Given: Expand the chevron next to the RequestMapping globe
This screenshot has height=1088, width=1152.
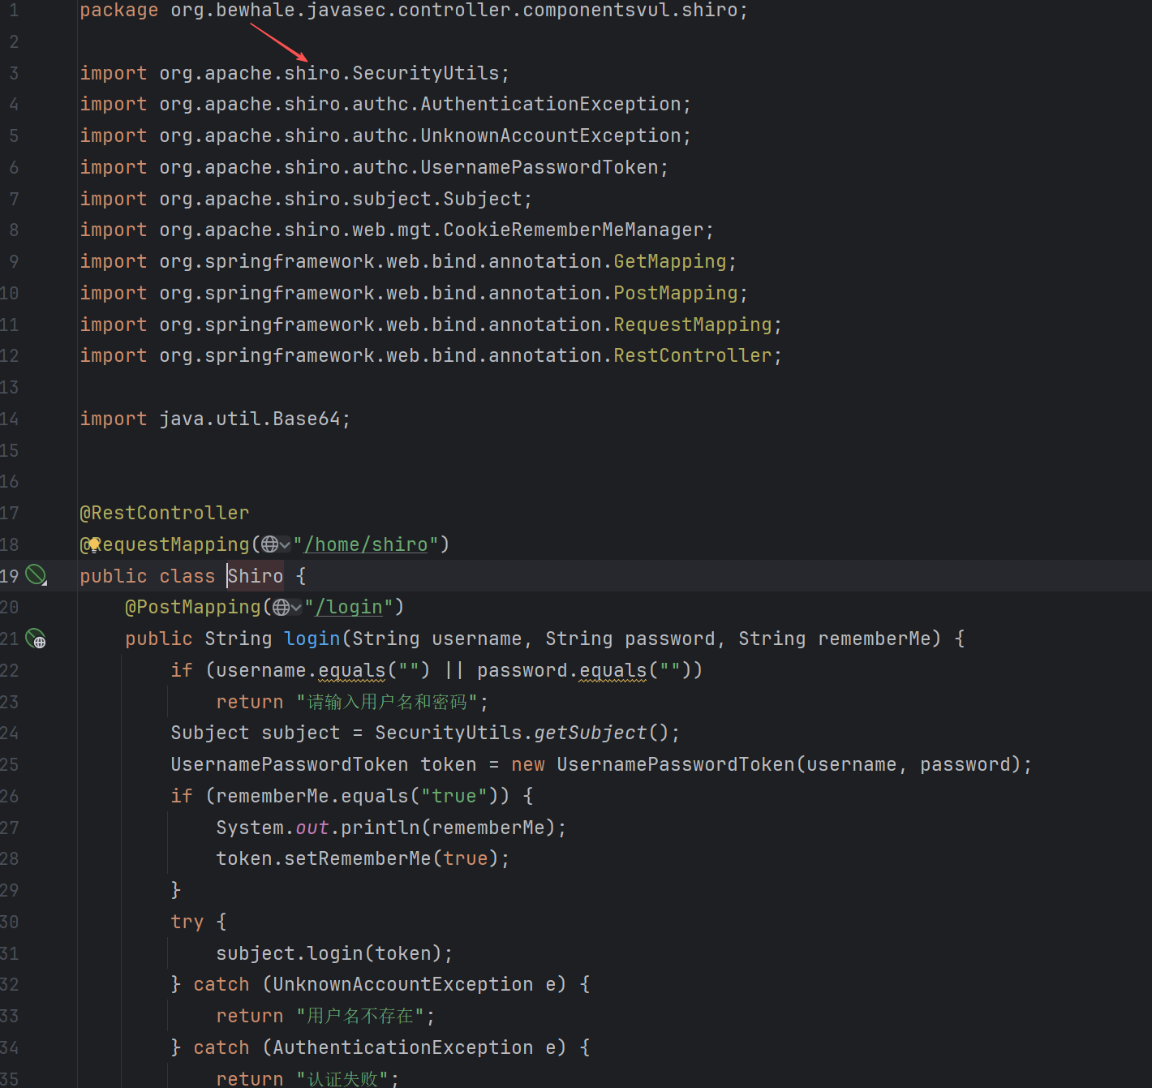Looking at the screenshot, I should tap(285, 544).
